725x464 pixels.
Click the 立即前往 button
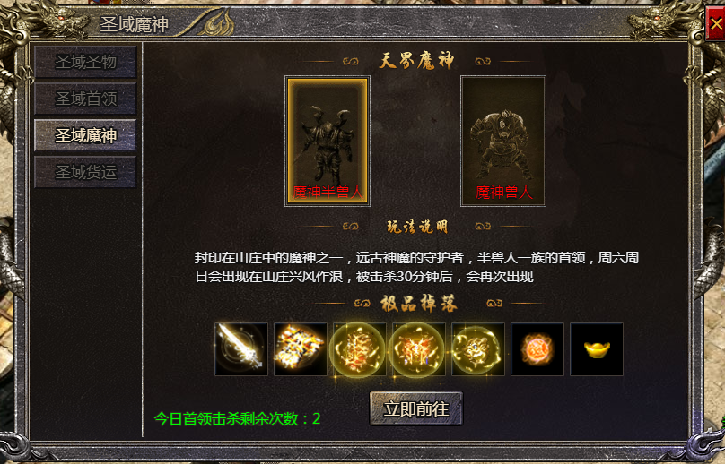coord(416,408)
